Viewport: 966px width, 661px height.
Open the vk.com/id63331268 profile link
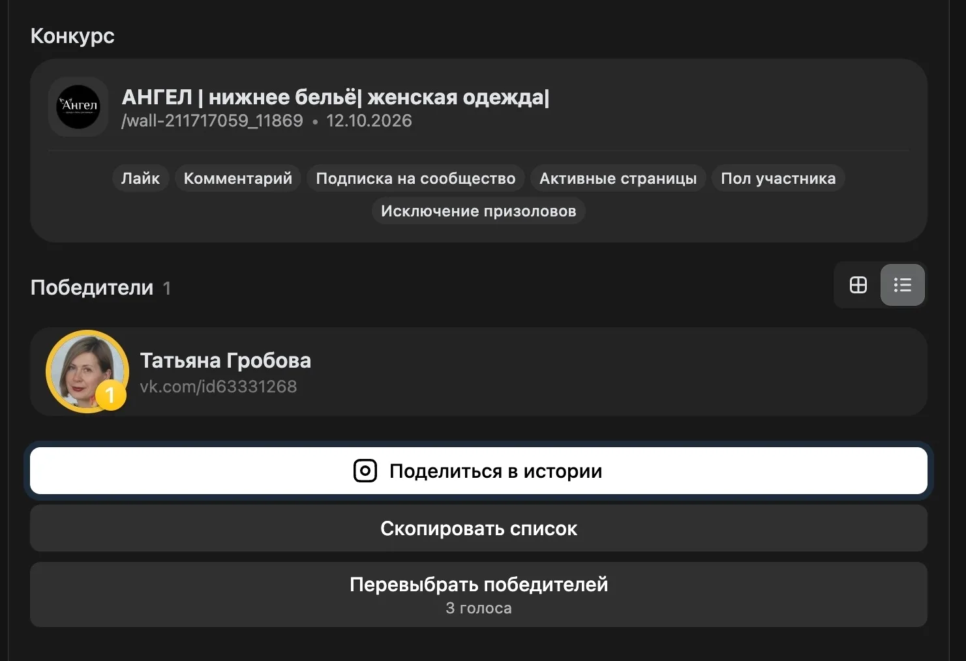219,387
